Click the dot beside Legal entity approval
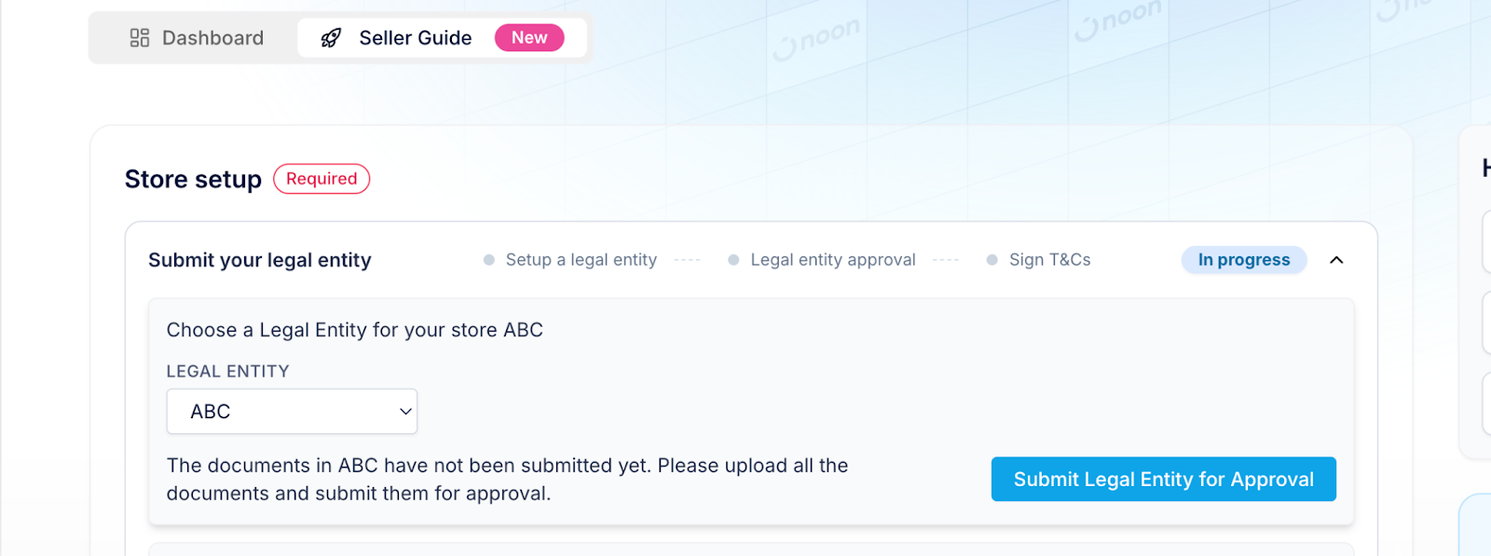The image size is (1491, 556). 733,260
